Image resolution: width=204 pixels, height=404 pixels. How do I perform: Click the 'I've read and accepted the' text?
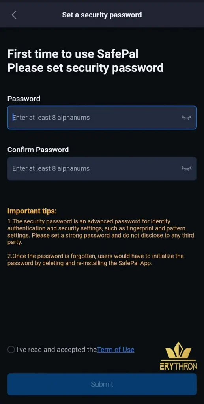(56, 350)
